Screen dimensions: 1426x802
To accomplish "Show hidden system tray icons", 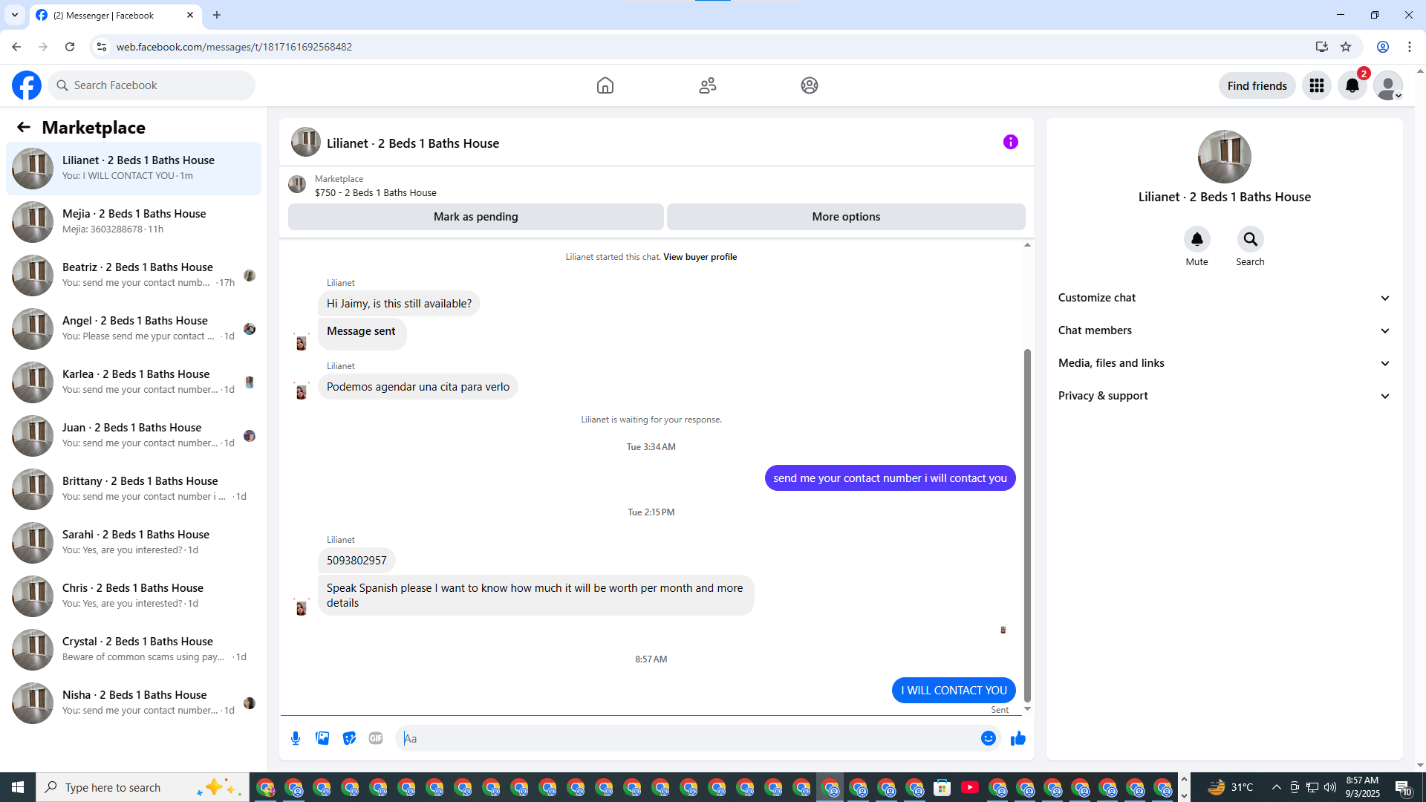I will point(1276,787).
